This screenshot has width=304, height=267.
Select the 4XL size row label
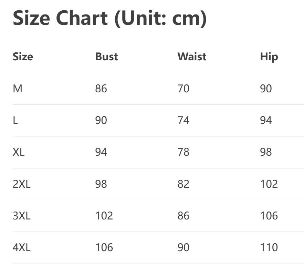point(21,247)
